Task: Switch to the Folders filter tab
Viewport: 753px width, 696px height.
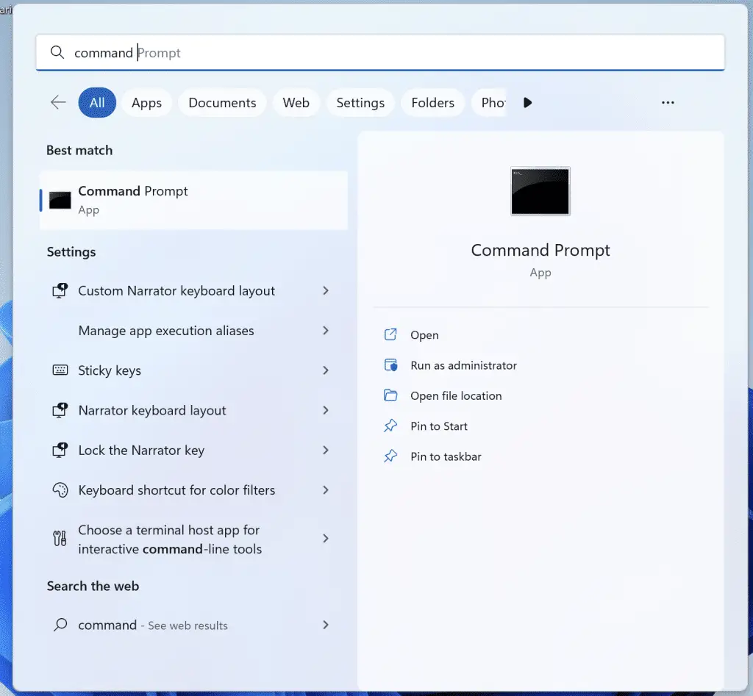Action: [432, 103]
